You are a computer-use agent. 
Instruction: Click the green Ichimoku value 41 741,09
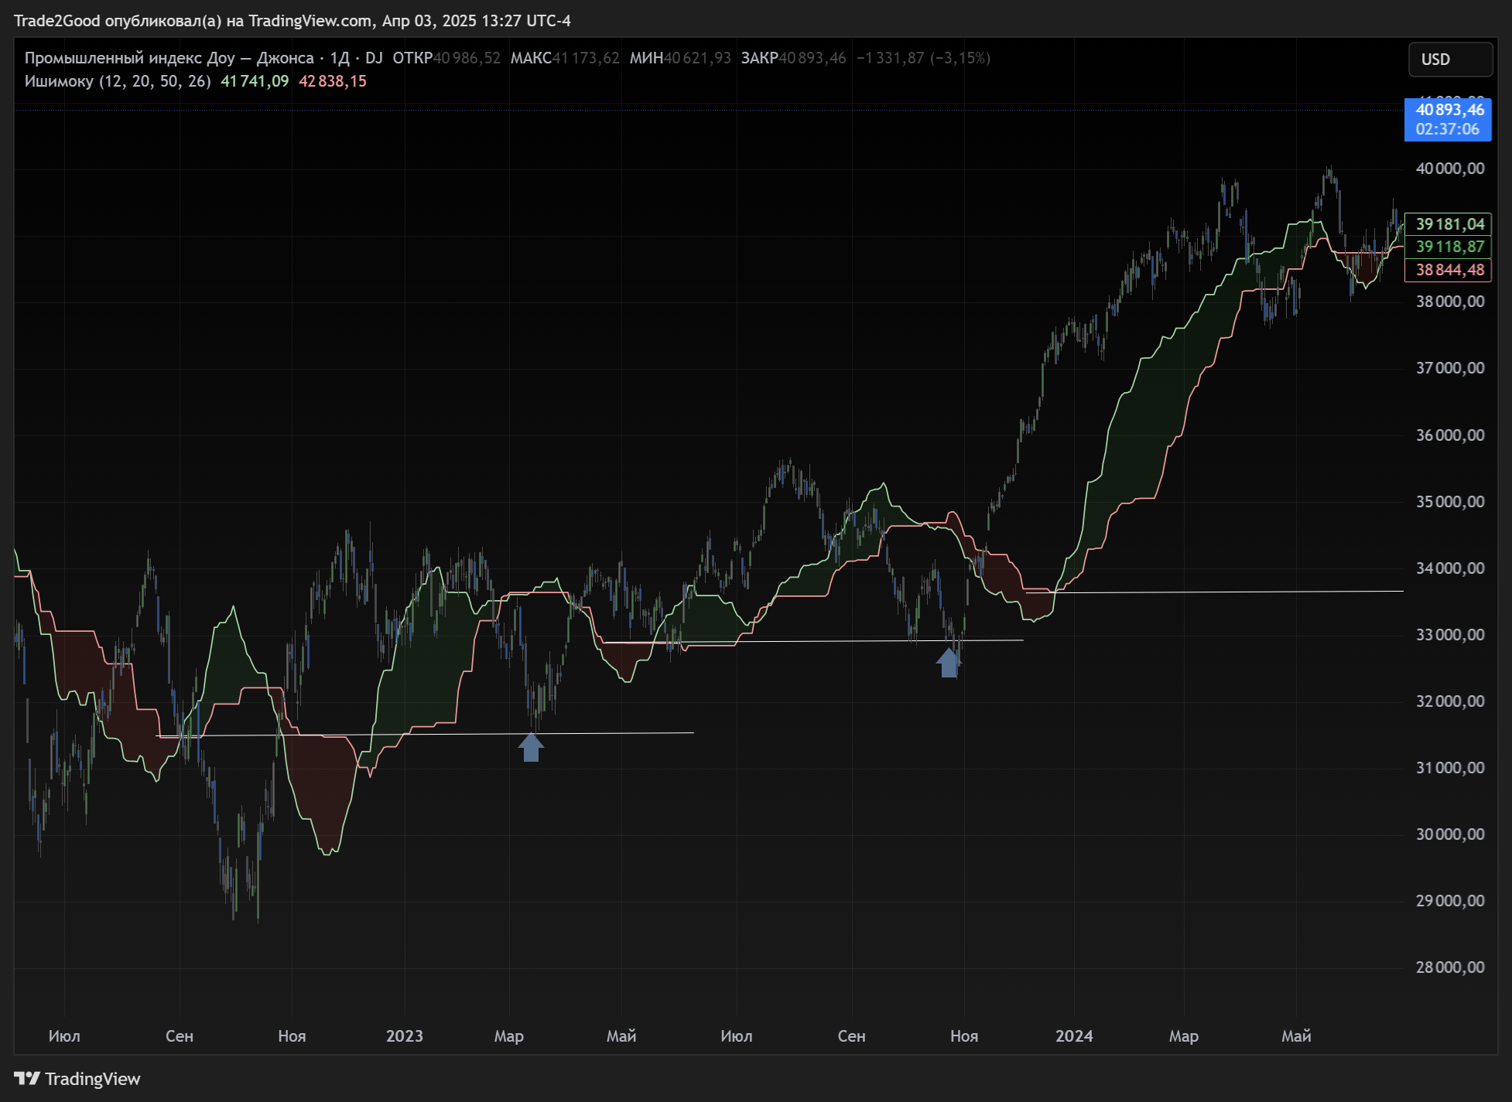(x=255, y=81)
